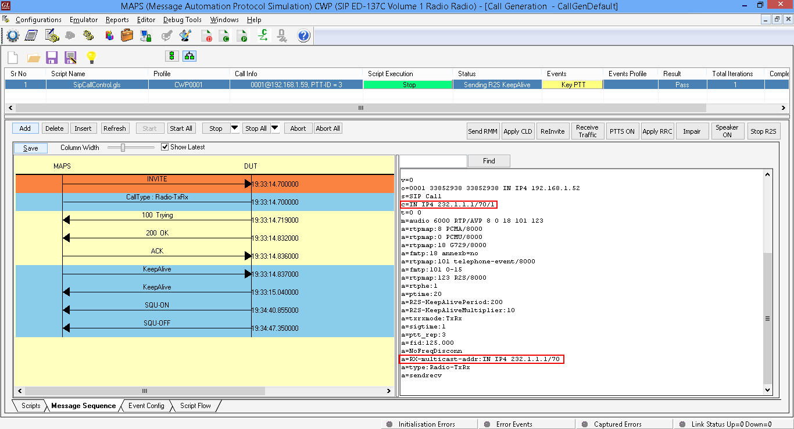Click the greyed-out pen toolbar icon
Screen dimensions: 794x429
point(167,36)
